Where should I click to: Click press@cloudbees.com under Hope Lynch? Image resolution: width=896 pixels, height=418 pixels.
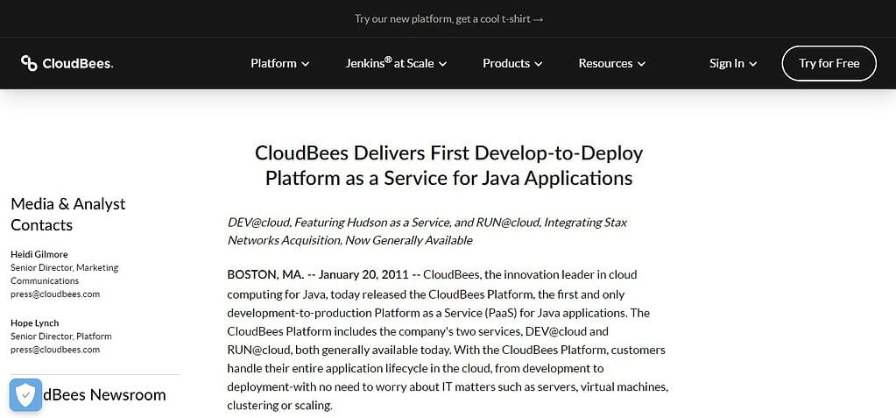click(x=55, y=350)
